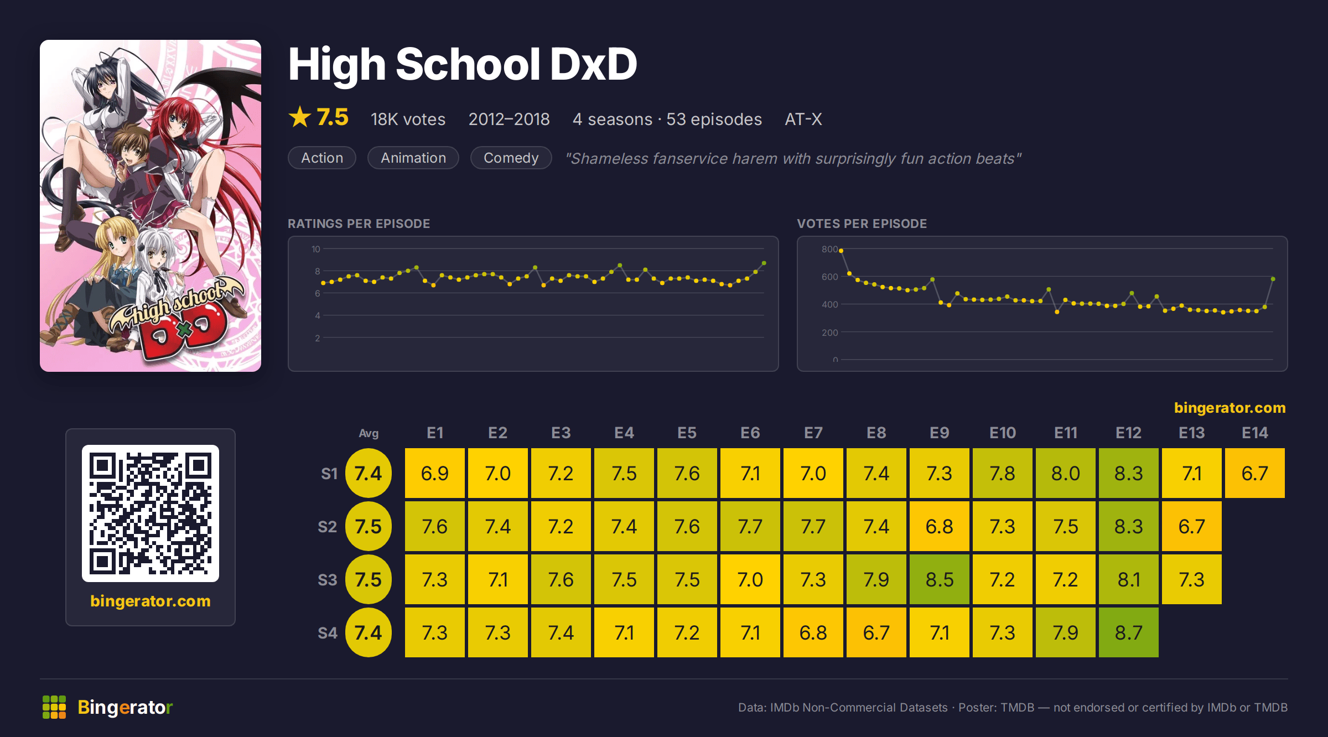The height and width of the screenshot is (737, 1328).
Task: Click the gold star rating icon
Action: coord(300,117)
